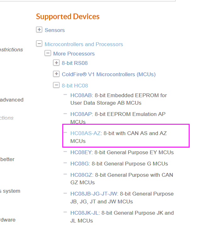
Task: Open the HC08AS-AZ device link
Action: [x=86, y=133]
